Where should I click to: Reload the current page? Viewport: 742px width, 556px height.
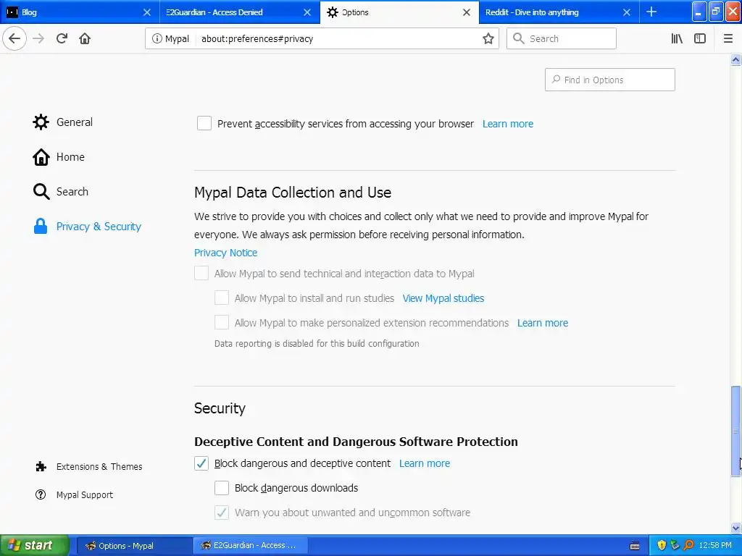coord(62,38)
